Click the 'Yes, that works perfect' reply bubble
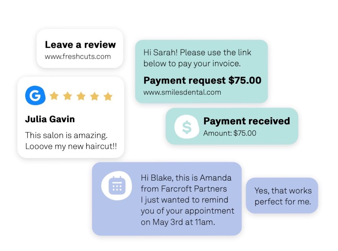This screenshot has height=251, width=338. pyautogui.click(x=282, y=195)
